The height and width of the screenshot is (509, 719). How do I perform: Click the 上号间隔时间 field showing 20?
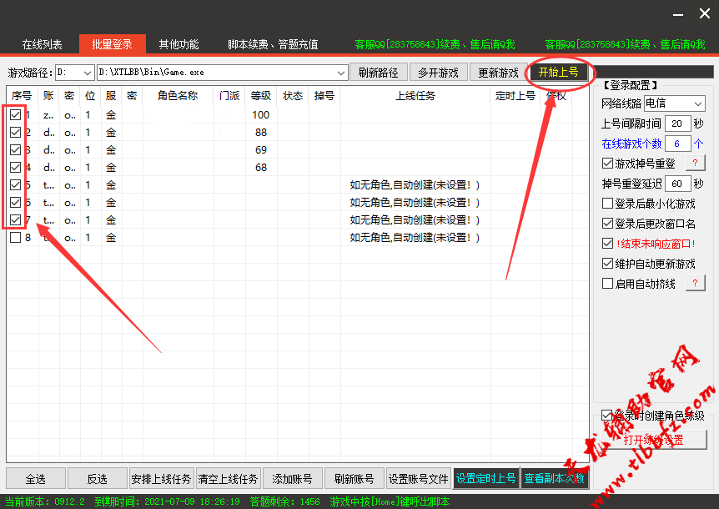point(677,123)
